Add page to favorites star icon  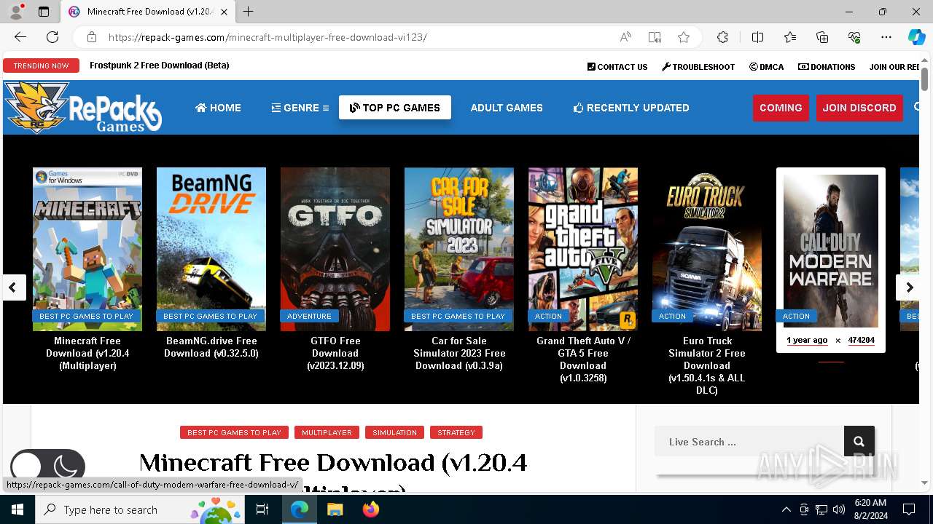tap(684, 37)
